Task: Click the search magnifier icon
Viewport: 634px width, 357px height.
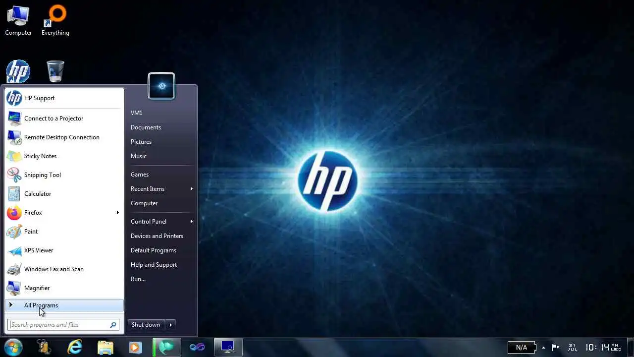Action: (x=113, y=325)
